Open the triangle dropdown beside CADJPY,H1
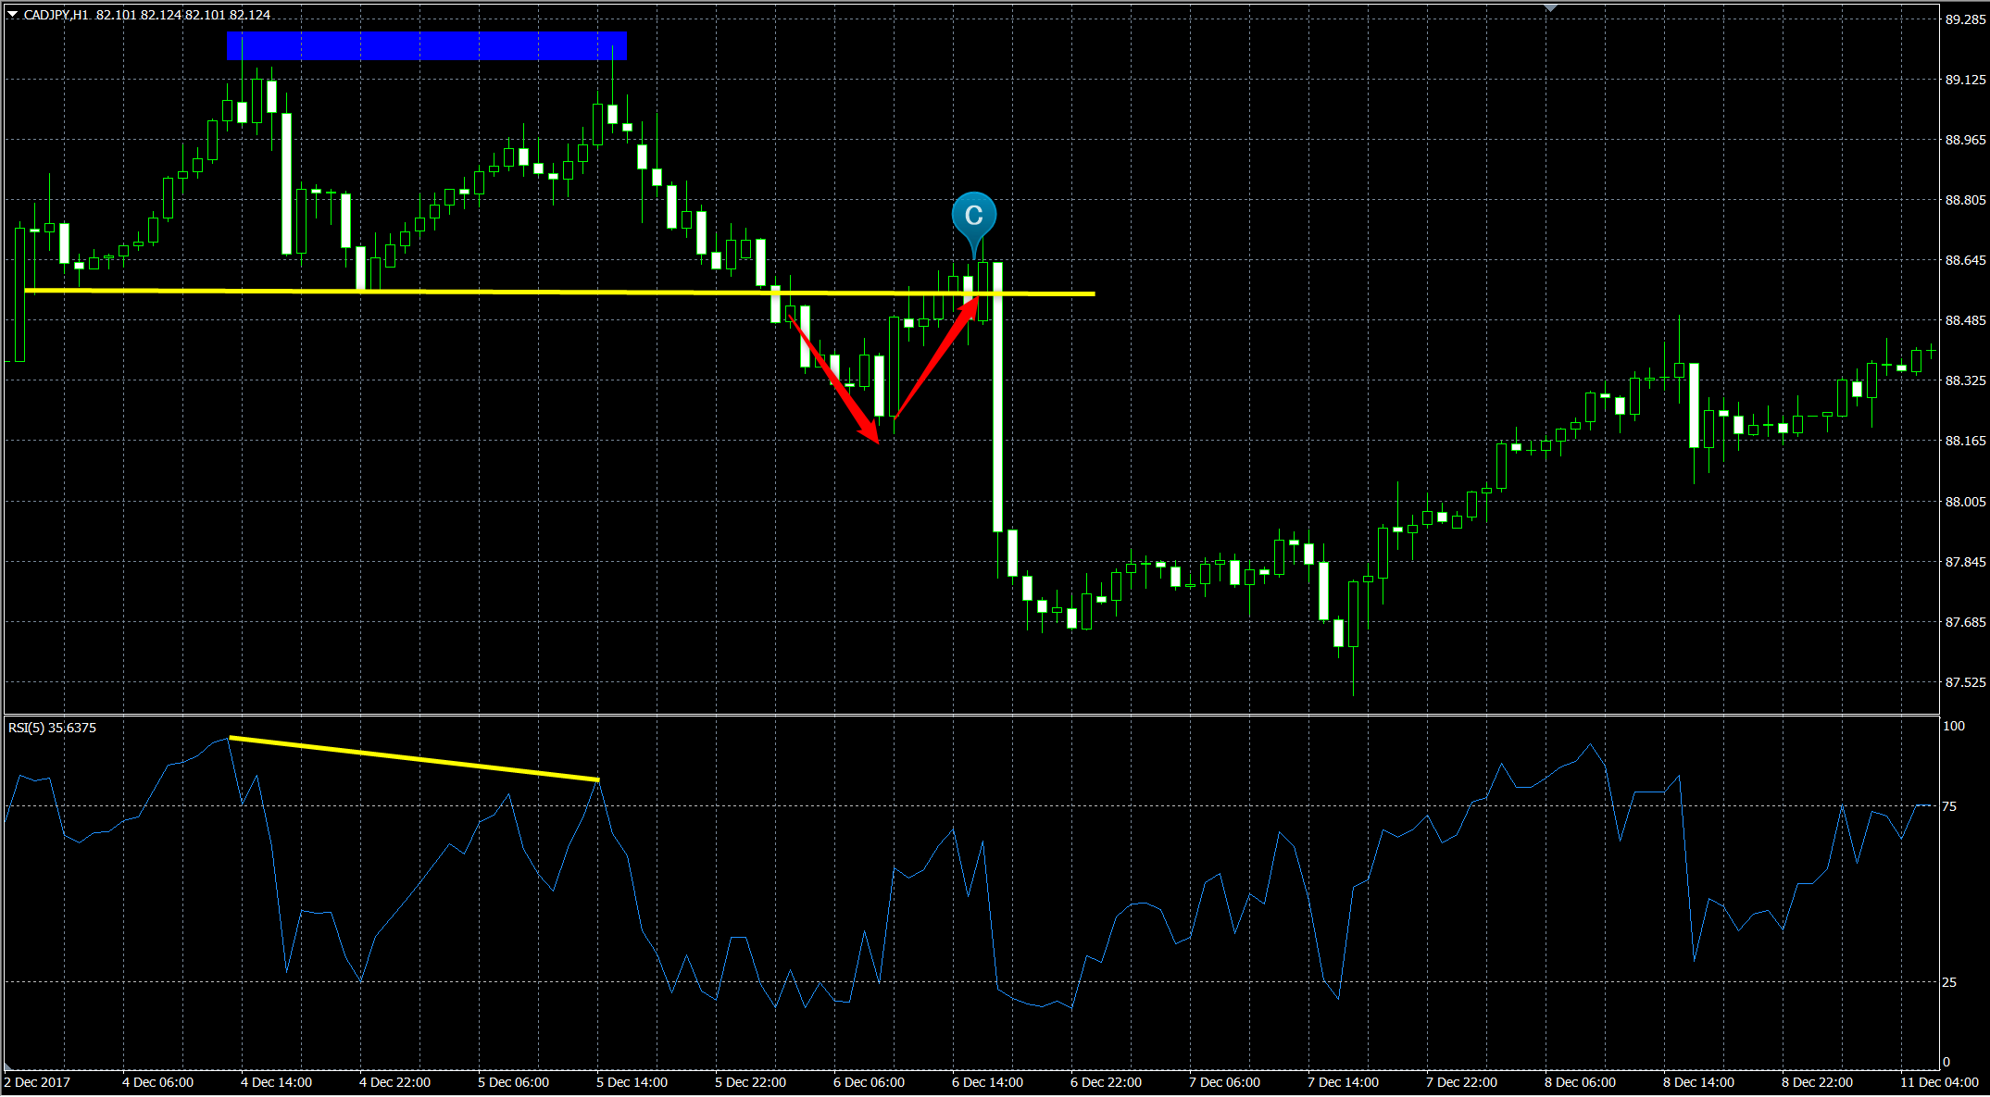The width and height of the screenshot is (1990, 1097). click(12, 15)
